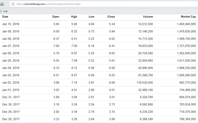Click market cap 1,611,020,000
This screenshot has height=123, width=198.
186,61
